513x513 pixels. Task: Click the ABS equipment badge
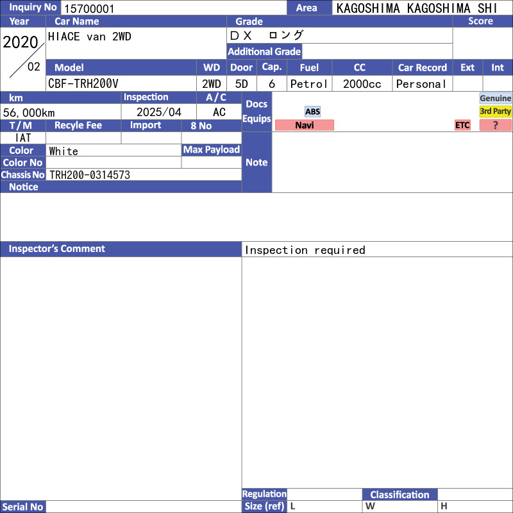coord(312,112)
